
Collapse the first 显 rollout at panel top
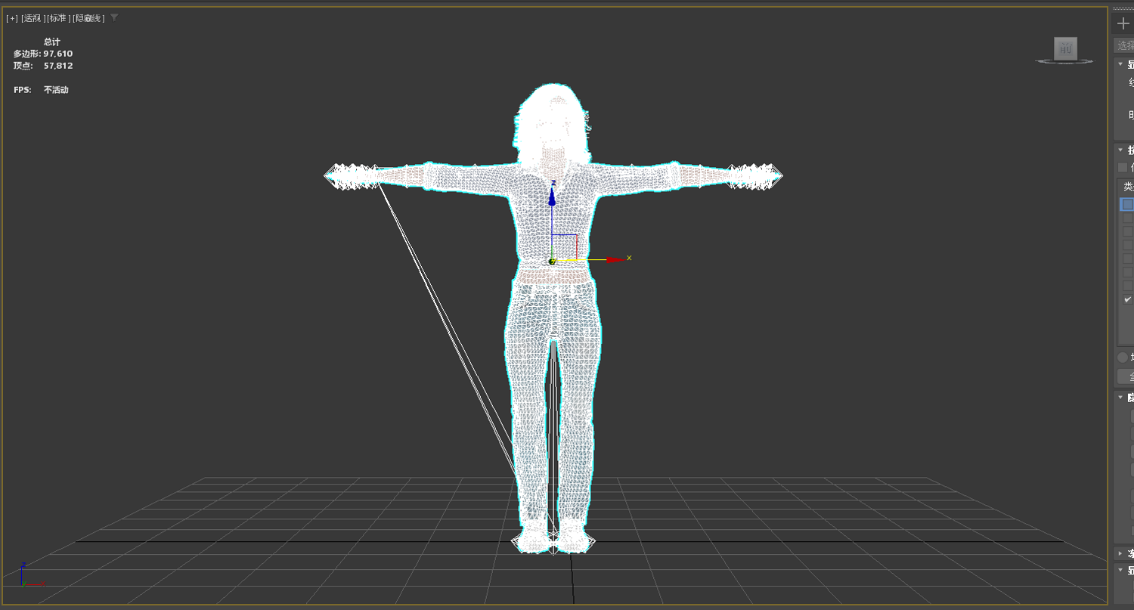pos(1120,64)
